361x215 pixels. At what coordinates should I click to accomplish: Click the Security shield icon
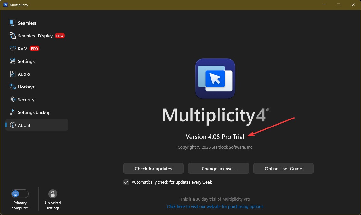coord(13,99)
